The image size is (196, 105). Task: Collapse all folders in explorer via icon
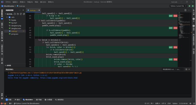[24, 14]
